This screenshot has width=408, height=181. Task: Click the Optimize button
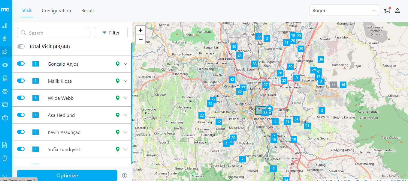coord(67,176)
